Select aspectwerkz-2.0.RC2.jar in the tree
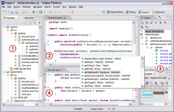 pyautogui.click(x=26, y=101)
